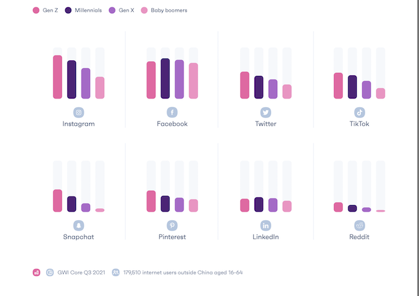
Task: Click Facebook's Millennials bar
Action: tap(165, 78)
